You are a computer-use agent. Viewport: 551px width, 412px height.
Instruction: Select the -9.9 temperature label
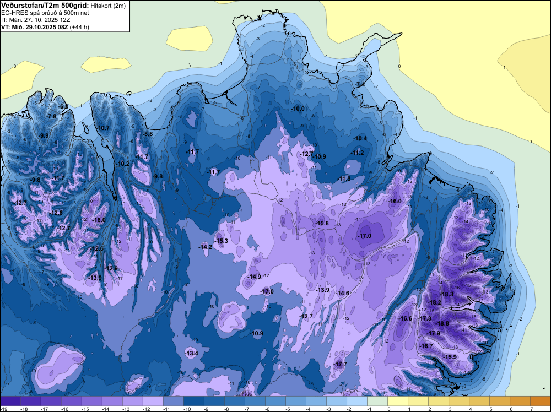(44, 135)
